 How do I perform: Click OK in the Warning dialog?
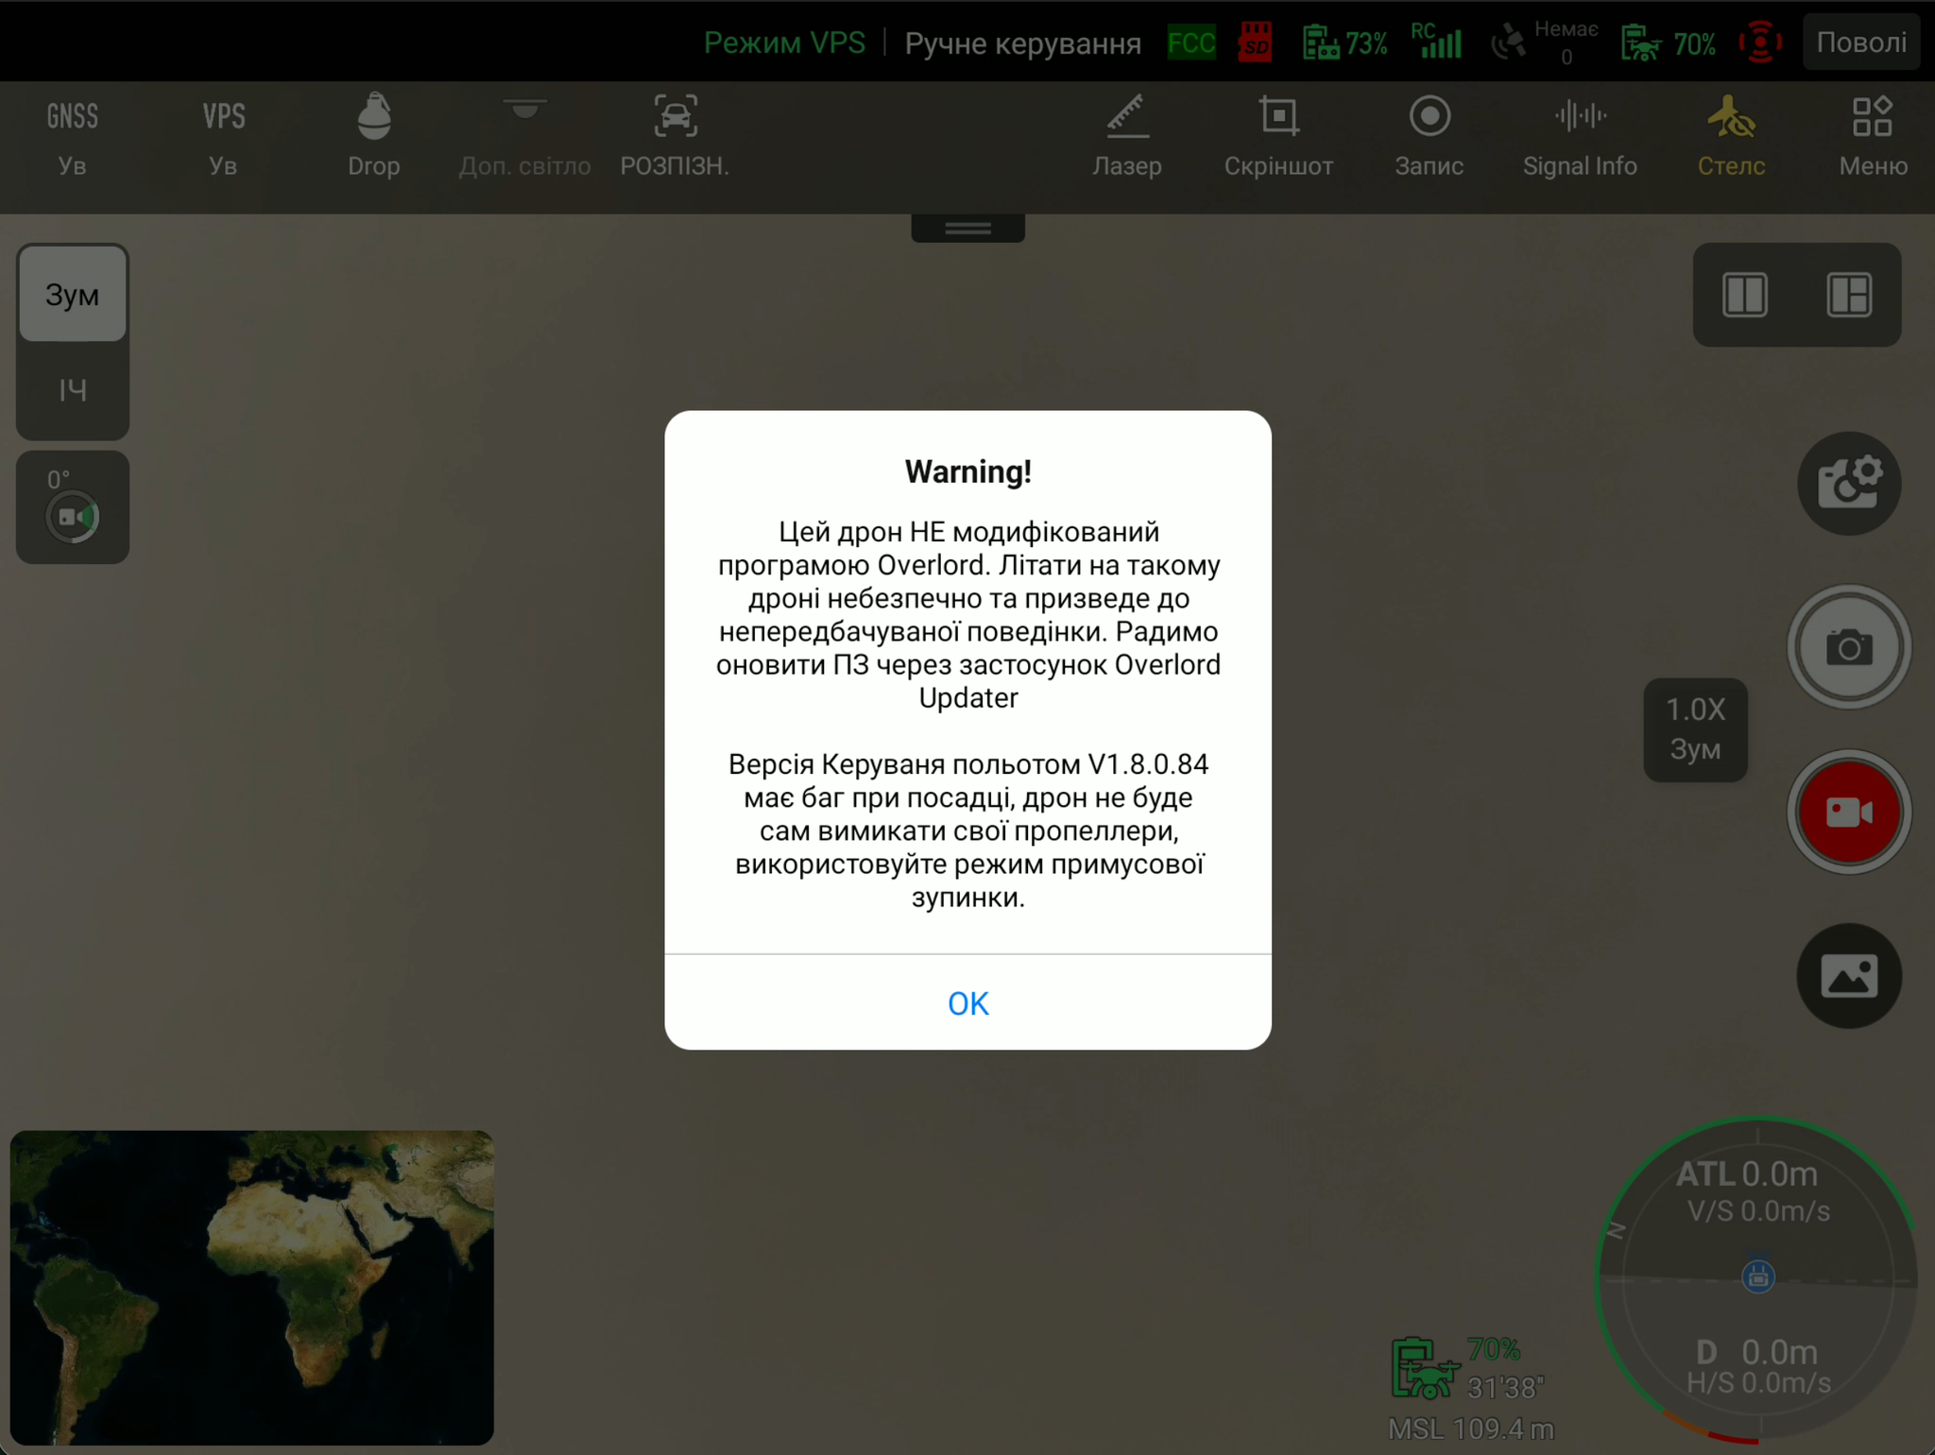point(967,1002)
